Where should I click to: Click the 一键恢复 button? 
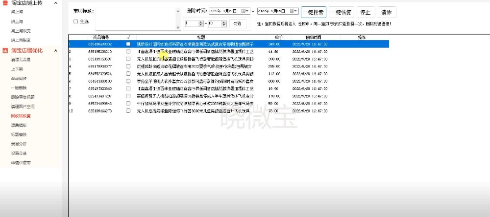click(342, 13)
